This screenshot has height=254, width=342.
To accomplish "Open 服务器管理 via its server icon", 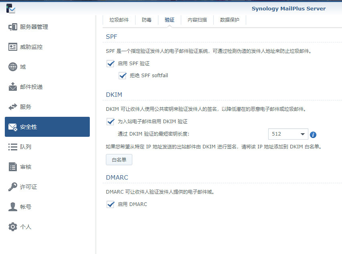I will coord(13,27).
